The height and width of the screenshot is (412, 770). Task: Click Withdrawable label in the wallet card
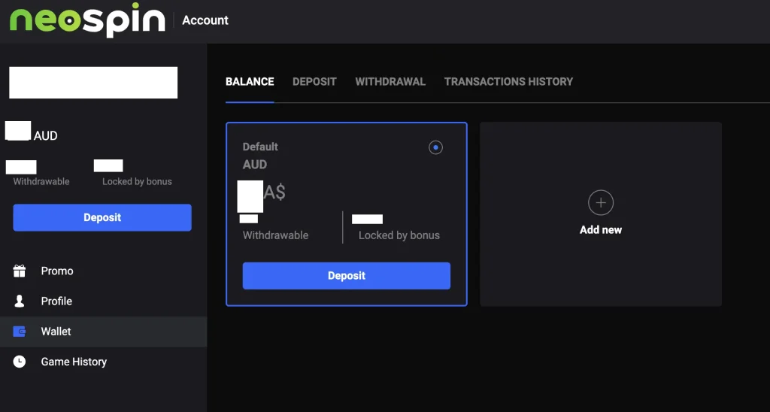coord(275,235)
